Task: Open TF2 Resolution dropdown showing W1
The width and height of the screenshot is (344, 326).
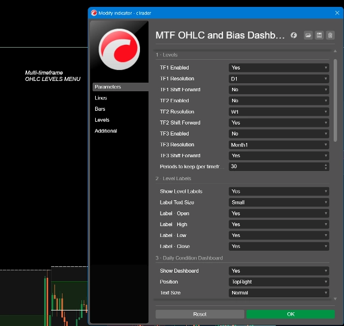Action: coord(279,111)
